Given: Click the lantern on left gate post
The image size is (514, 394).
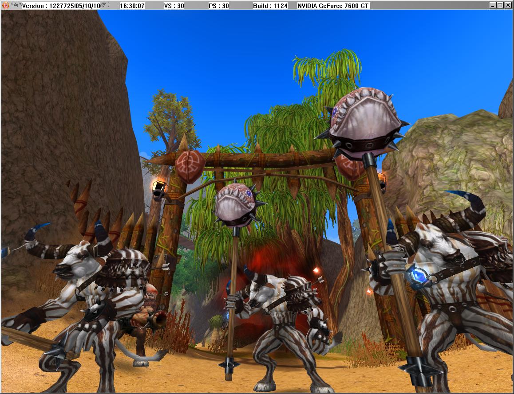Looking at the screenshot, I should (159, 189).
